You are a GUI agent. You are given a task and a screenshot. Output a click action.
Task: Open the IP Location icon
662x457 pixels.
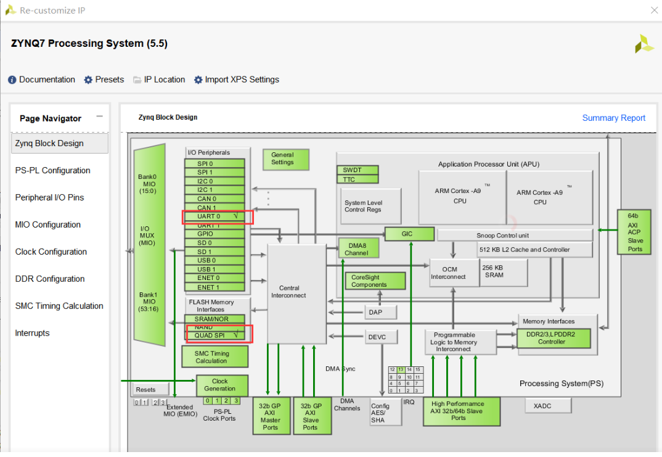click(138, 80)
